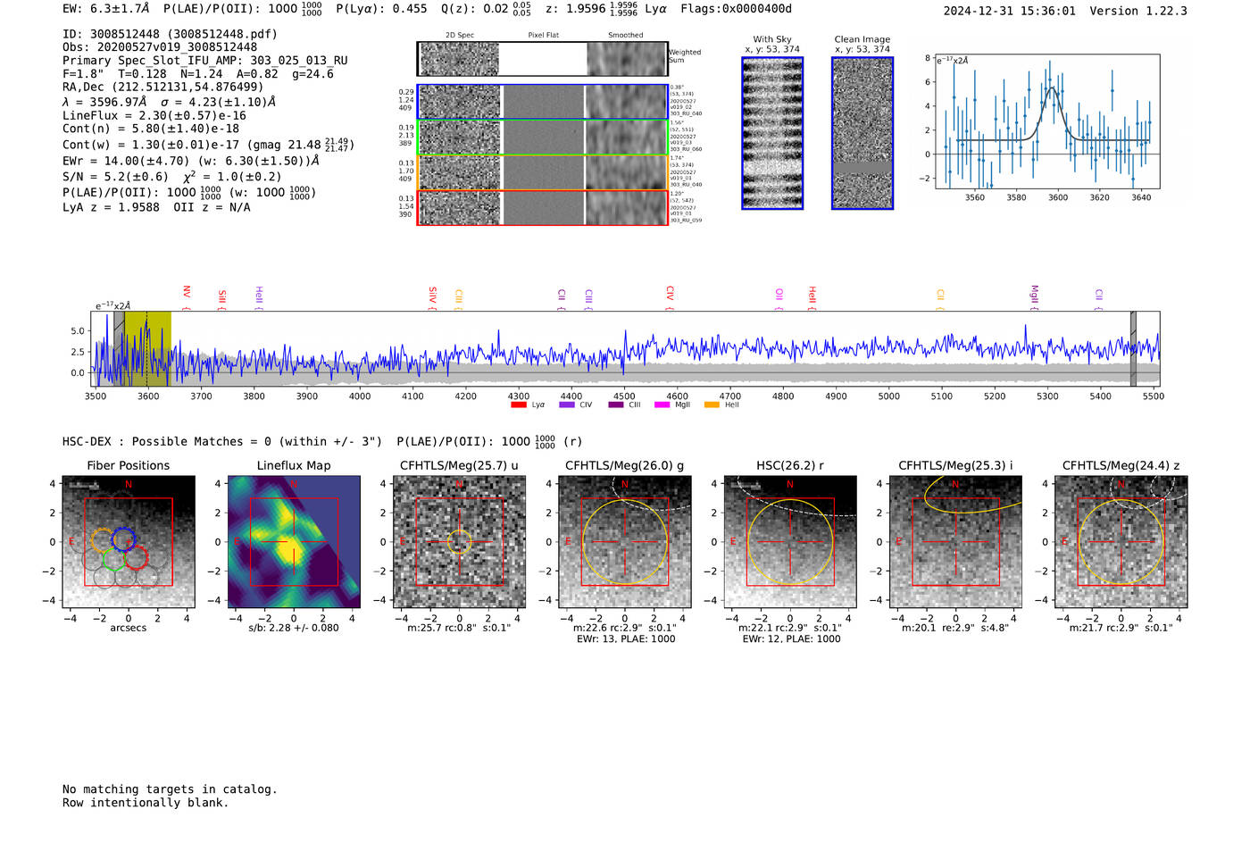Select the SiII line marker label
The image size is (1250, 851).
point(222,299)
